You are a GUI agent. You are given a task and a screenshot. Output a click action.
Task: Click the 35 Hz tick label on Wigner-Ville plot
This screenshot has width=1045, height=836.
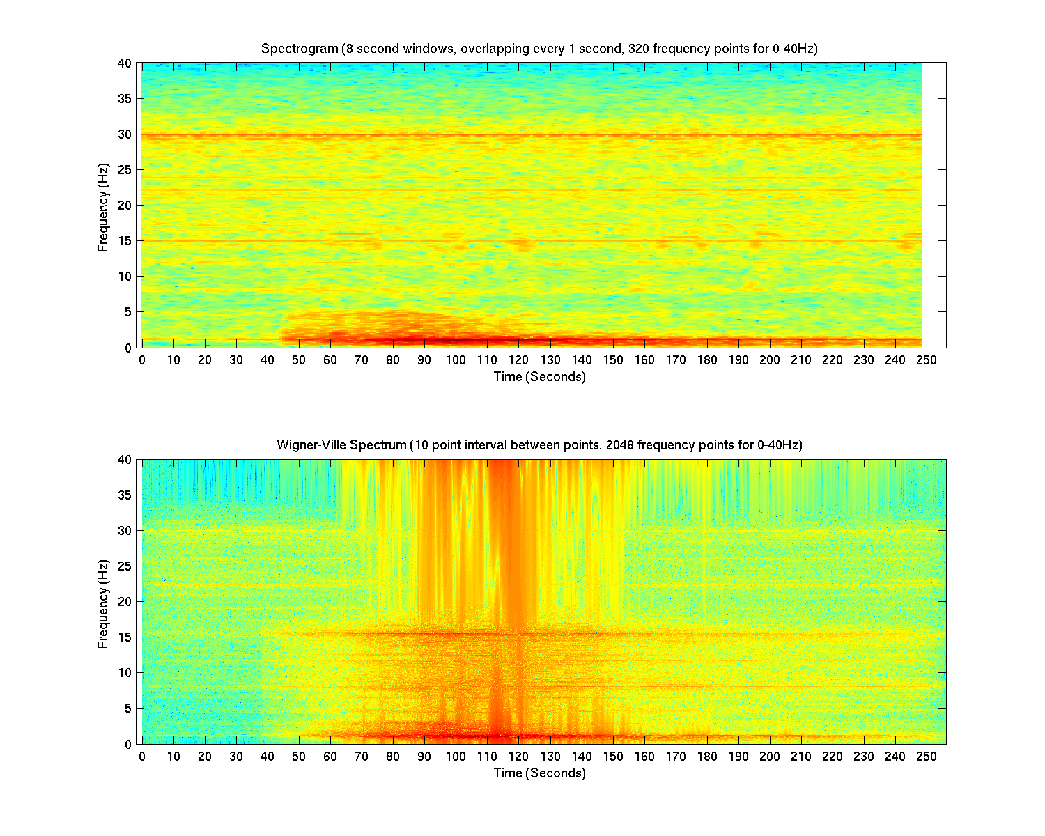[124, 495]
